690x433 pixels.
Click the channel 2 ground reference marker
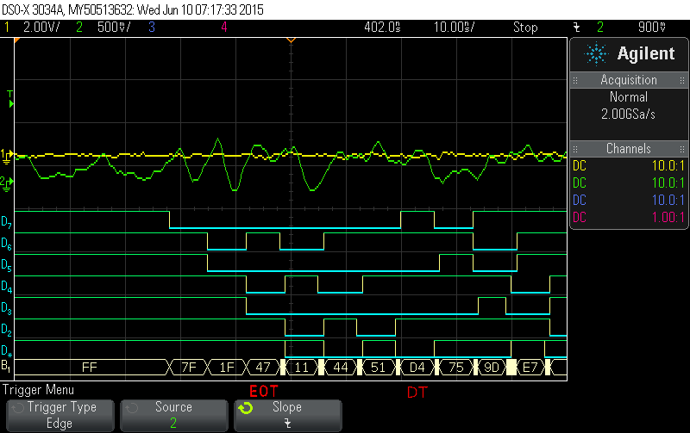pyautogui.click(x=6, y=182)
